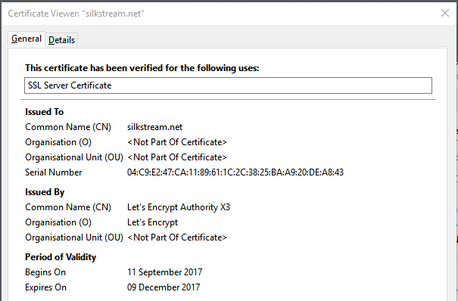Select the General tab
Screen dimensions: 458x301
(26, 39)
